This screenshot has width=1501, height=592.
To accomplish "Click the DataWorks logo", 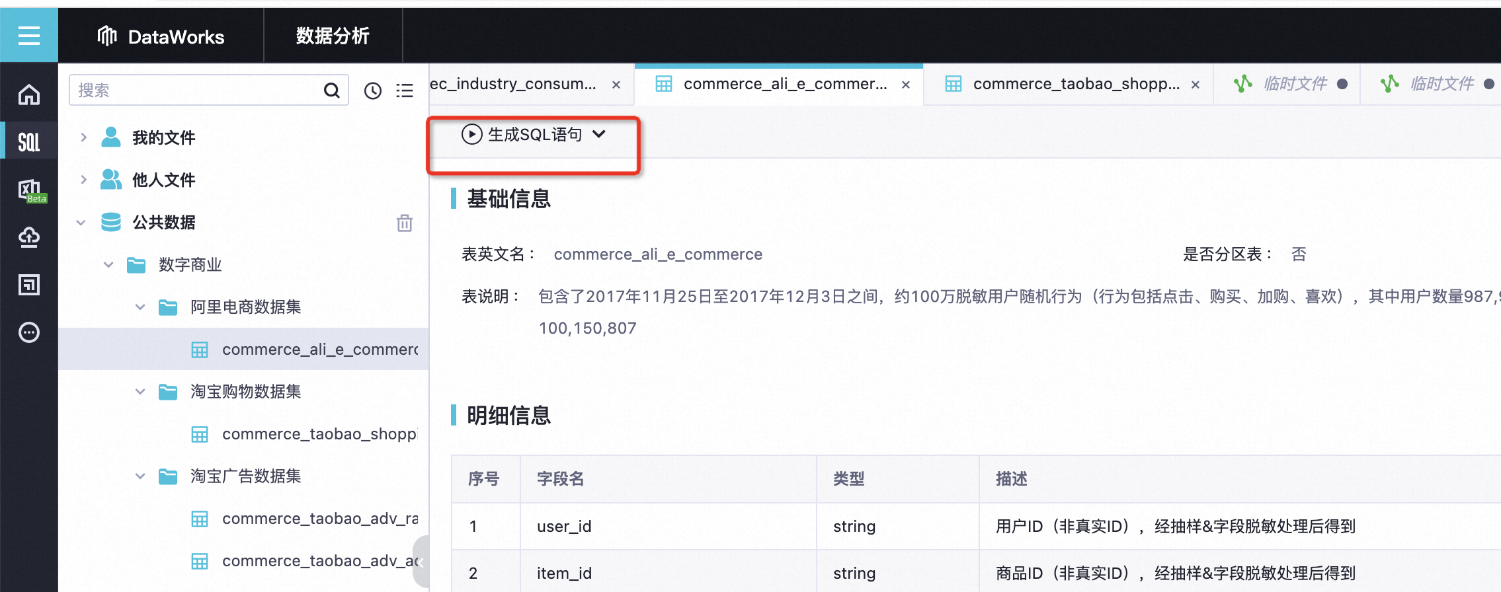I will (x=161, y=36).
